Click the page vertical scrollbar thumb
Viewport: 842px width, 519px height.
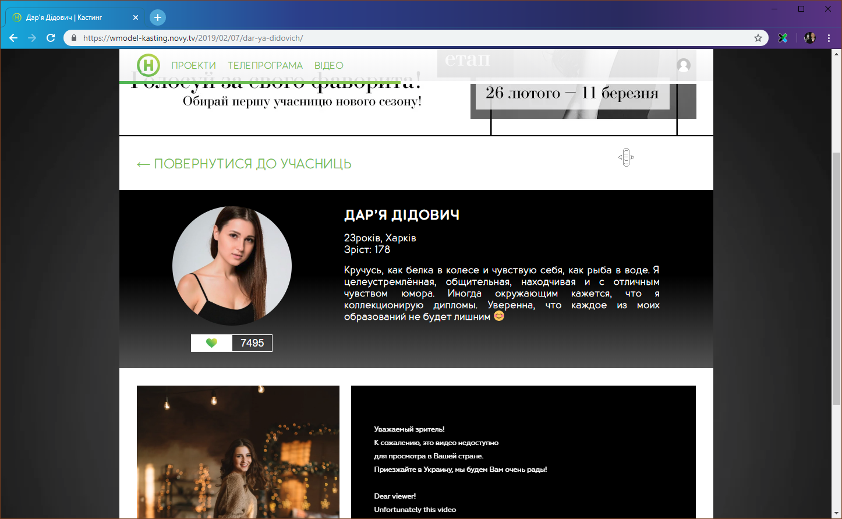coord(837,278)
